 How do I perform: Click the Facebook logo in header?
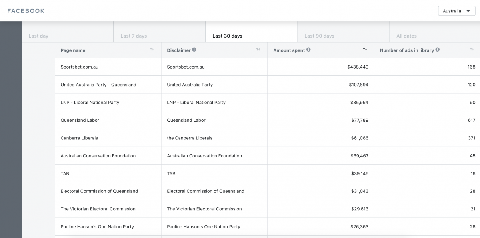coord(26,11)
